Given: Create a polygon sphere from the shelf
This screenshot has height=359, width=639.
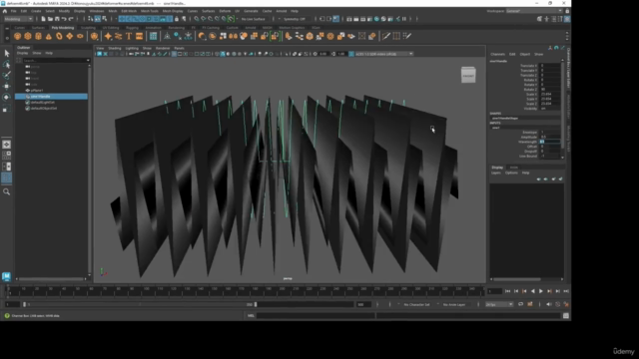Looking at the screenshot, I should (x=17, y=36).
